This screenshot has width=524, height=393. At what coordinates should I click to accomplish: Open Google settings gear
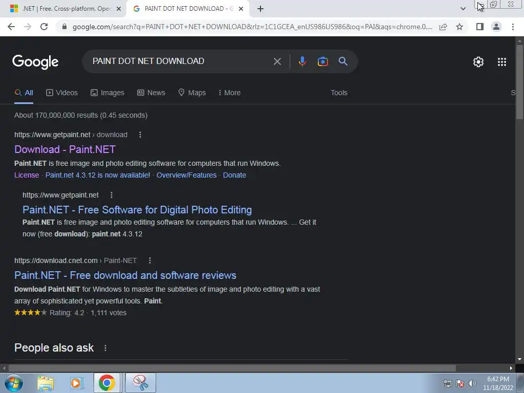point(478,62)
